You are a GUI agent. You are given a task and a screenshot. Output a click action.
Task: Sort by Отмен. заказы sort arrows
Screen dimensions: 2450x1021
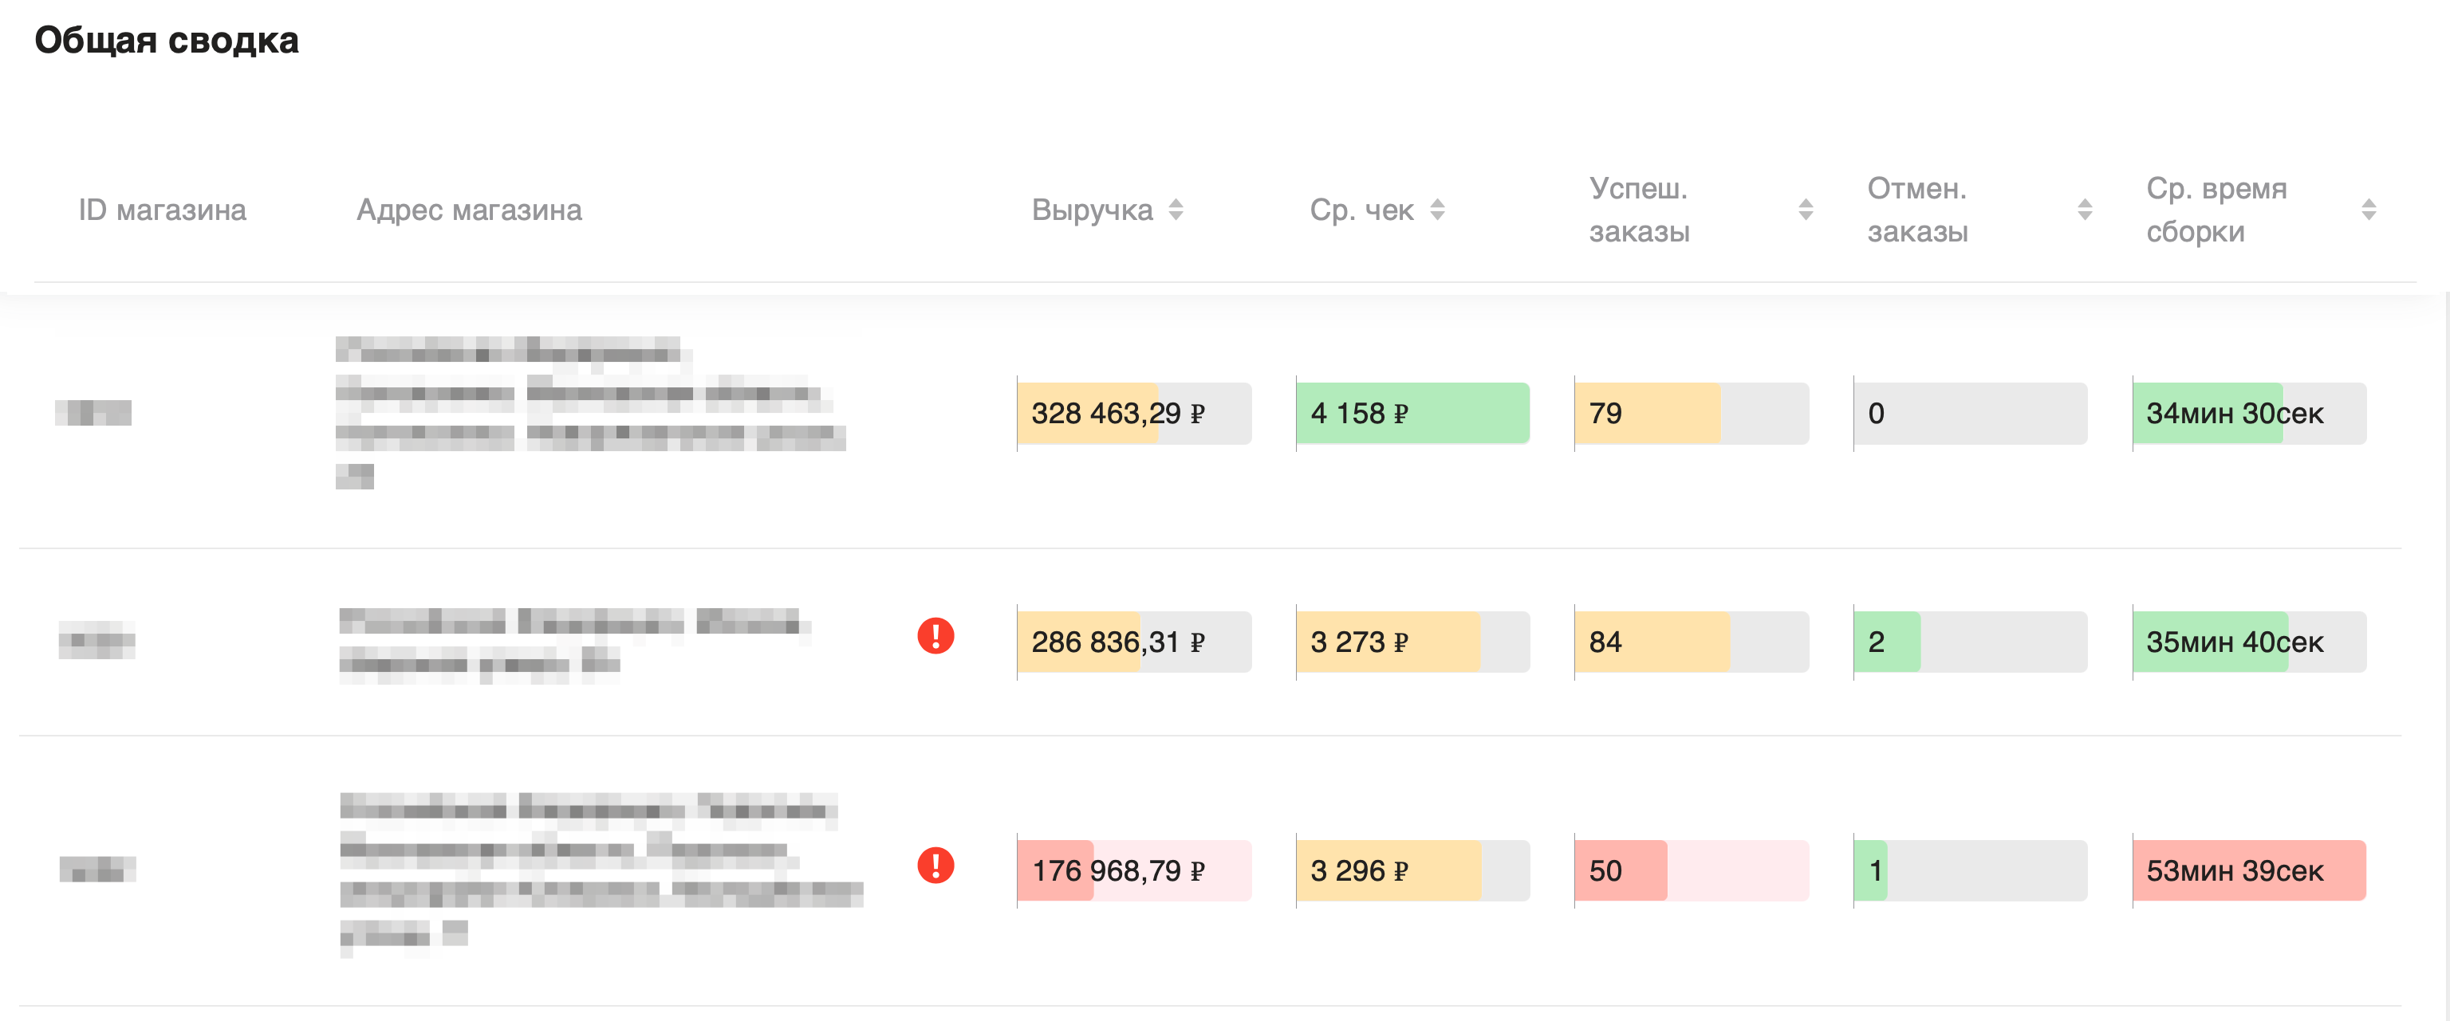(x=2084, y=209)
